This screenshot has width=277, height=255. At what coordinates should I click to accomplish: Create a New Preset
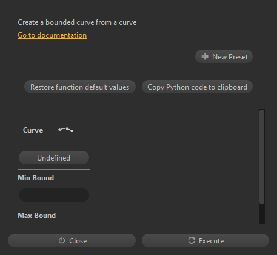pyautogui.click(x=224, y=56)
